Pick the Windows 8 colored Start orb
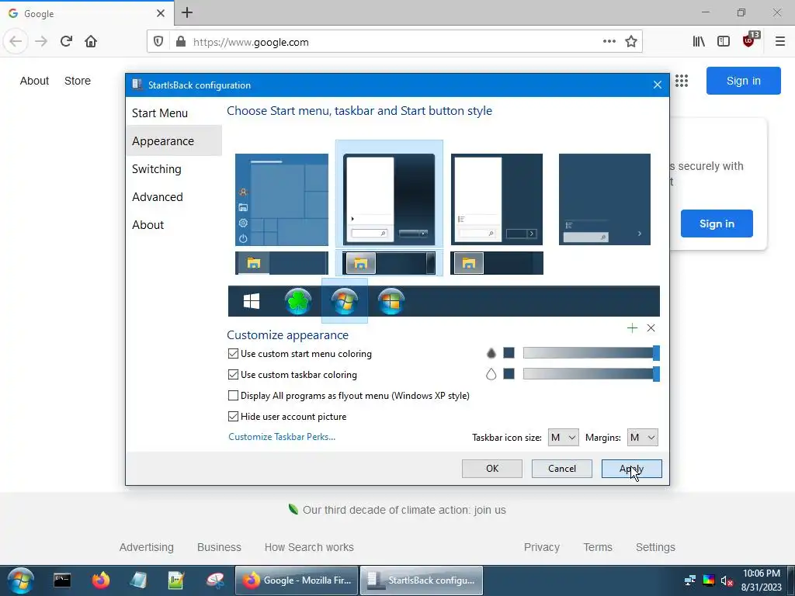This screenshot has height=596, width=795. click(391, 301)
